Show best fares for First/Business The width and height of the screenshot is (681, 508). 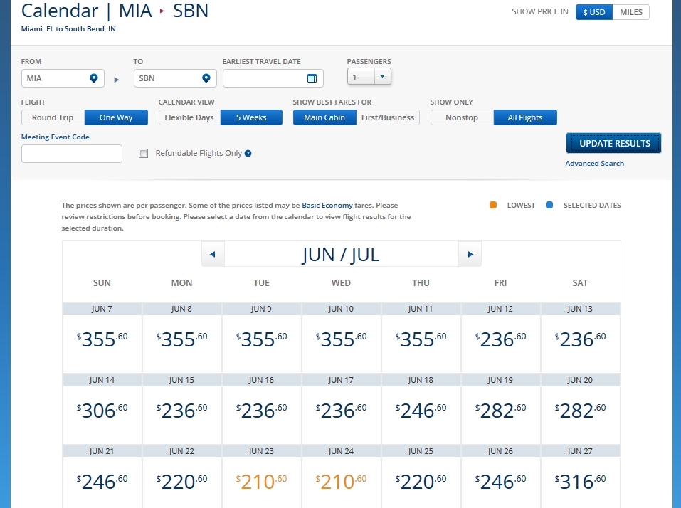pyautogui.click(x=388, y=117)
